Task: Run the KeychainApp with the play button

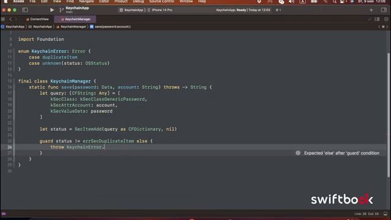Action: pyautogui.click(x=51, y=10)
